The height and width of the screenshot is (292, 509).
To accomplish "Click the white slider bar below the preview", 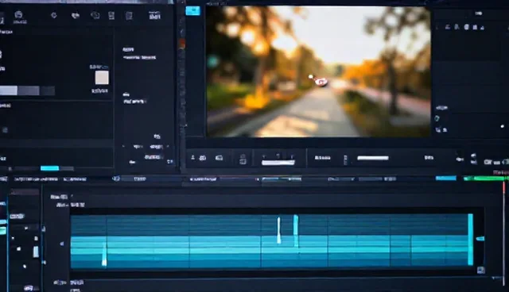I will pyautogui.click(x=373, y=158).
